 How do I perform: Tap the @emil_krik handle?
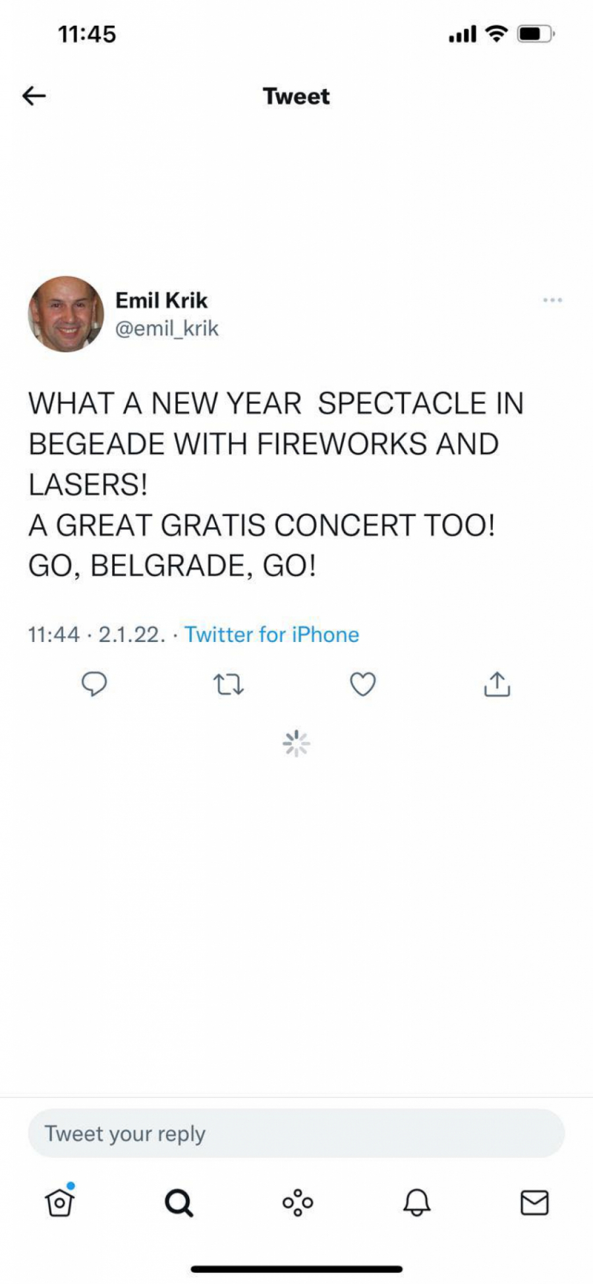click(167, 329)
